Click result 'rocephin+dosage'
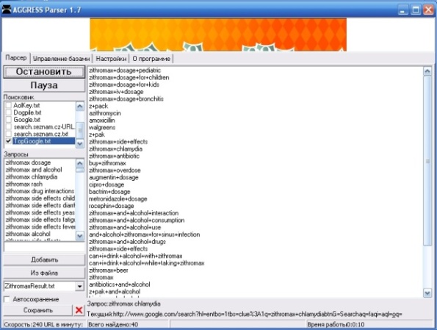437x330 pixels. click(x=111, y=206)
